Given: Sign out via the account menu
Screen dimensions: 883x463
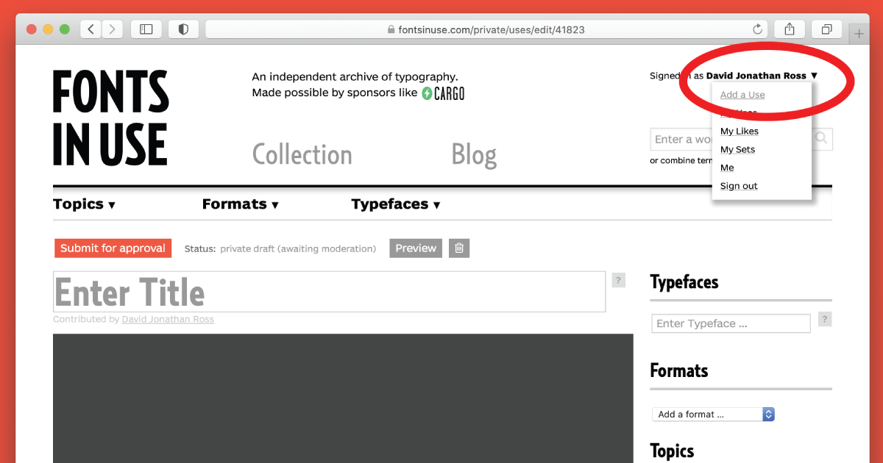Looking at the screenshot, I should (739, 186).
